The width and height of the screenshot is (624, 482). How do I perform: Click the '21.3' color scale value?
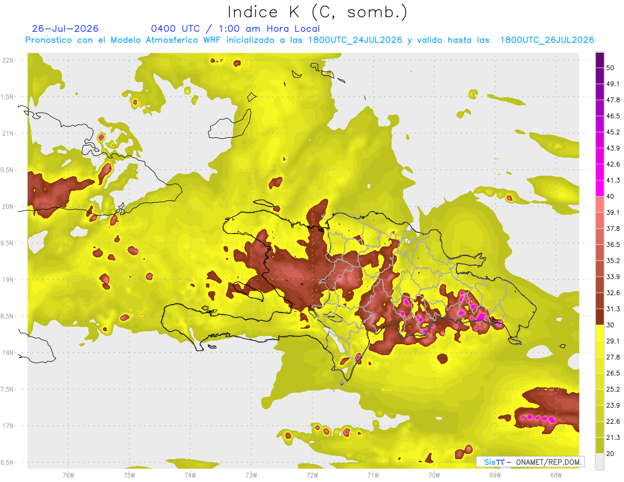pyautogui.click(x=613, y=438)
